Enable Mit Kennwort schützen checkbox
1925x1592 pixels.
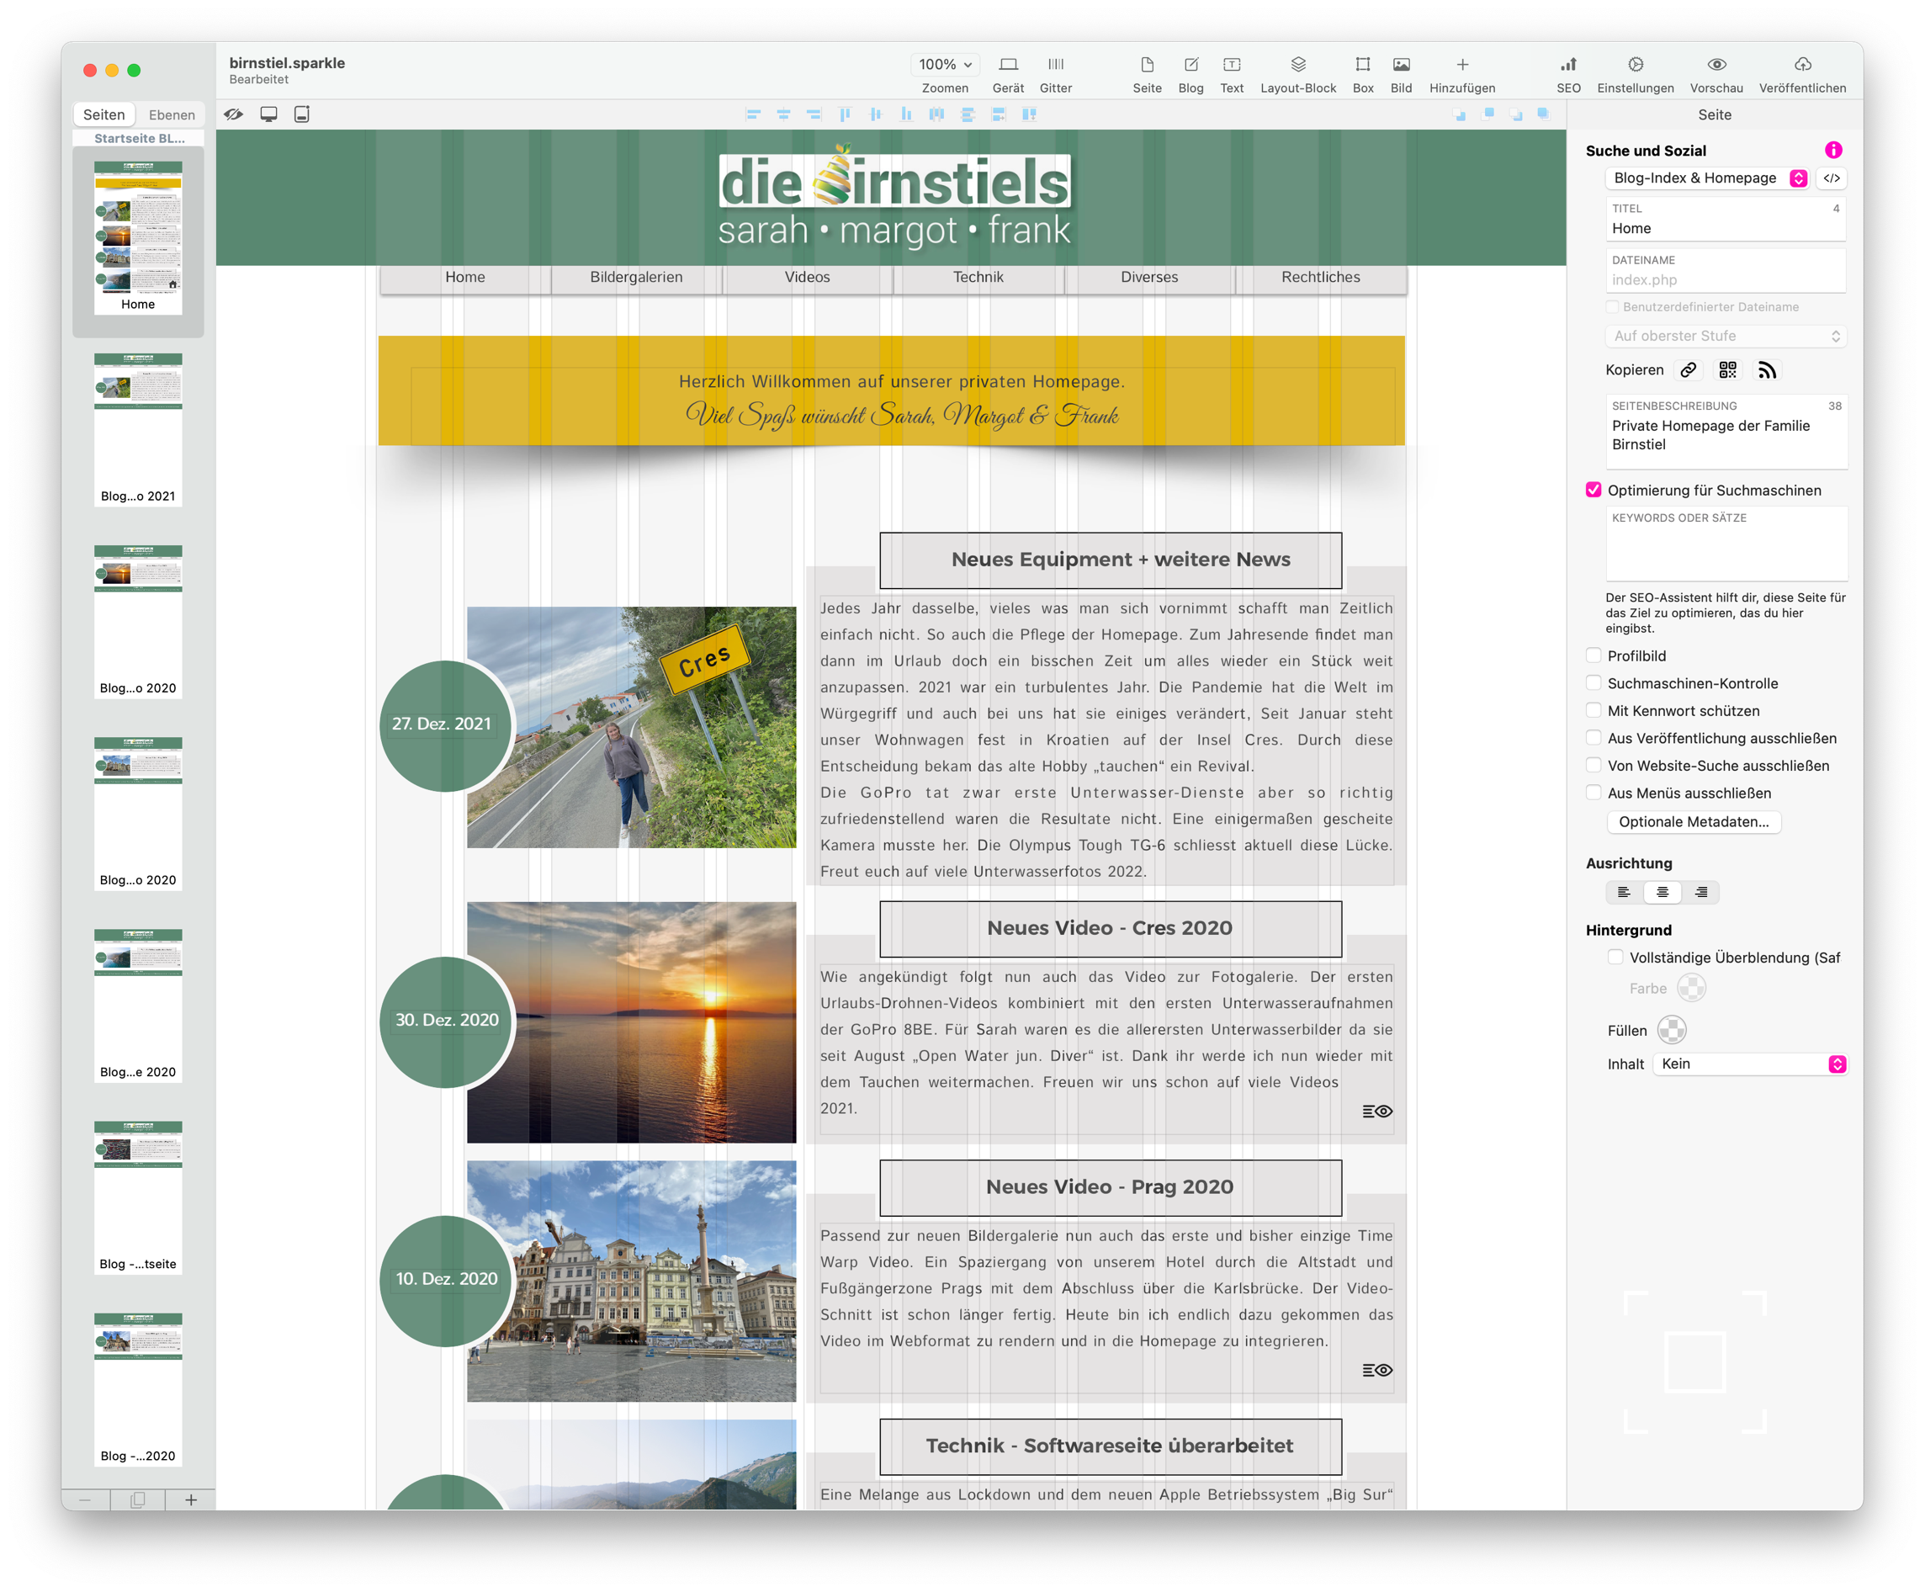pyautogui.click(x=1594, y=710)
